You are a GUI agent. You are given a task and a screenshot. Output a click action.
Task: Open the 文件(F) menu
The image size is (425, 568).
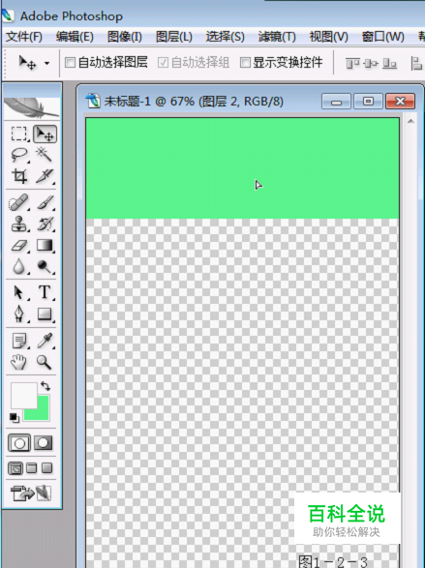[x=24, y=37]
